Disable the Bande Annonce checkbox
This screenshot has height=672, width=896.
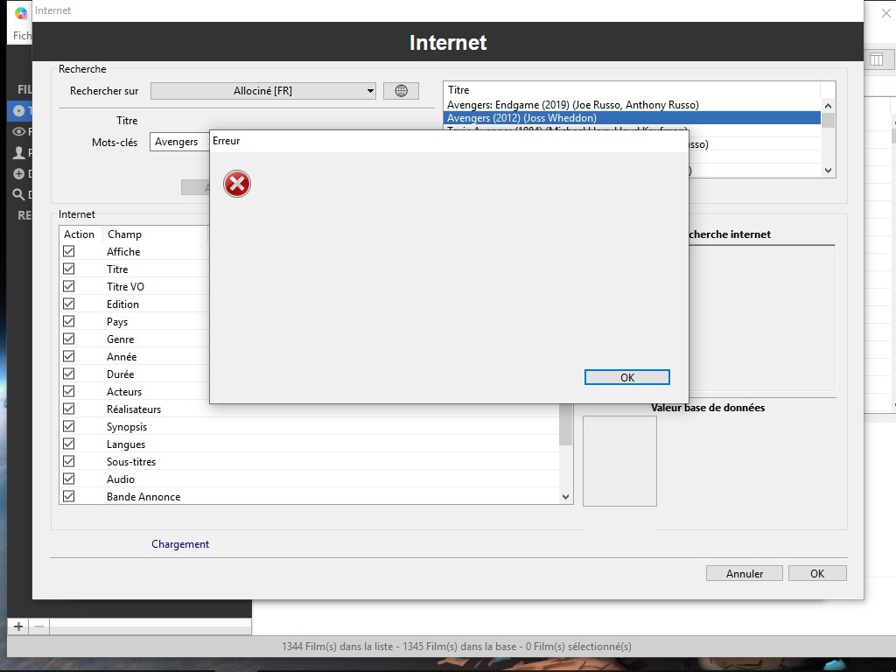pos(68,496)
